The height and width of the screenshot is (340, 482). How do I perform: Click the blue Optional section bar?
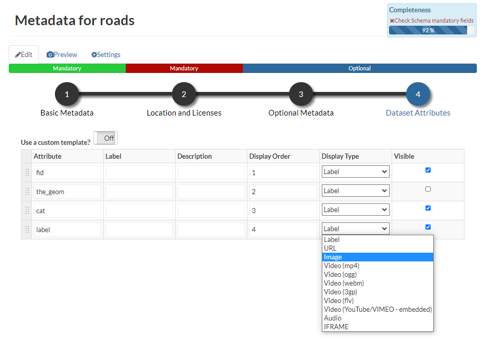[359, 68]
